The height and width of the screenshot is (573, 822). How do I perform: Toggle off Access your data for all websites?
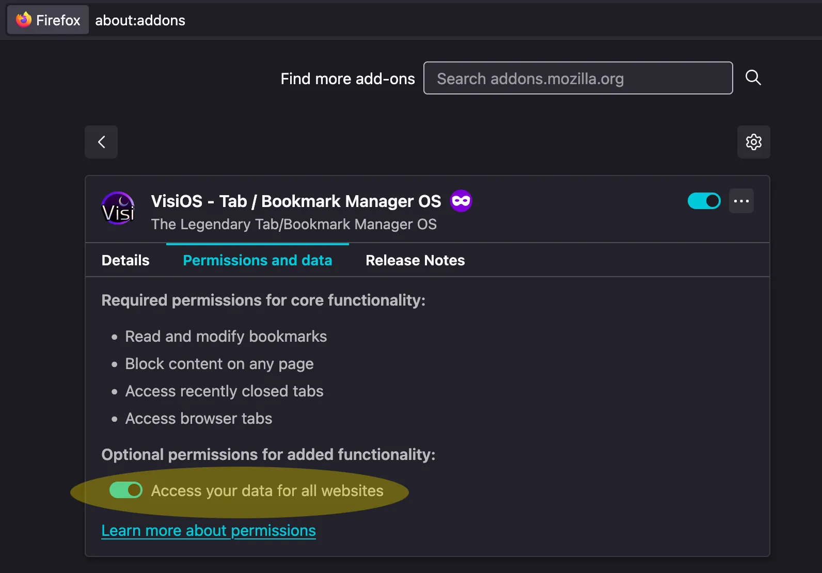(x=126, y=490)
